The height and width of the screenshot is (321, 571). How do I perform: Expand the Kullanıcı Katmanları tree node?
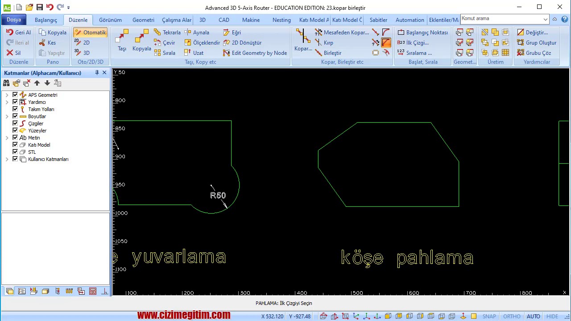point(7,159)
